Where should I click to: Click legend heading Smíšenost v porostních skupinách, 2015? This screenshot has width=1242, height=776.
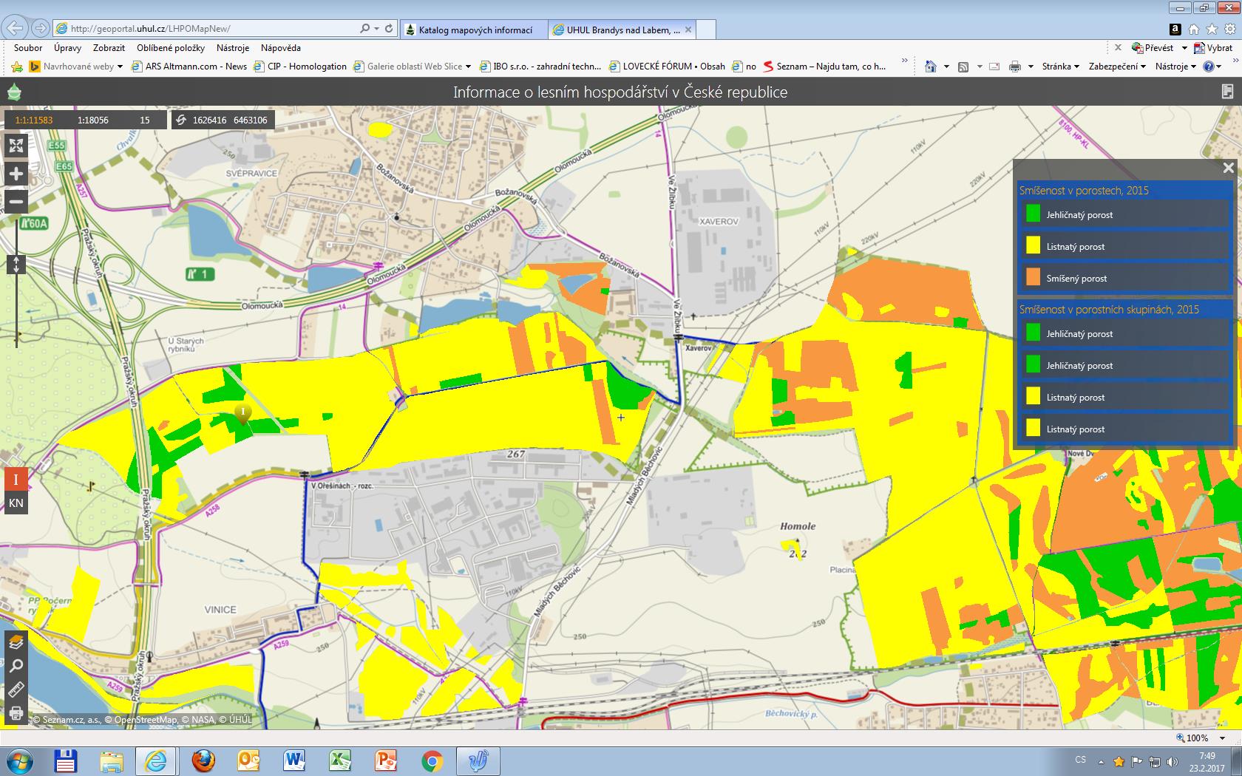click(x=1109, y=309)
